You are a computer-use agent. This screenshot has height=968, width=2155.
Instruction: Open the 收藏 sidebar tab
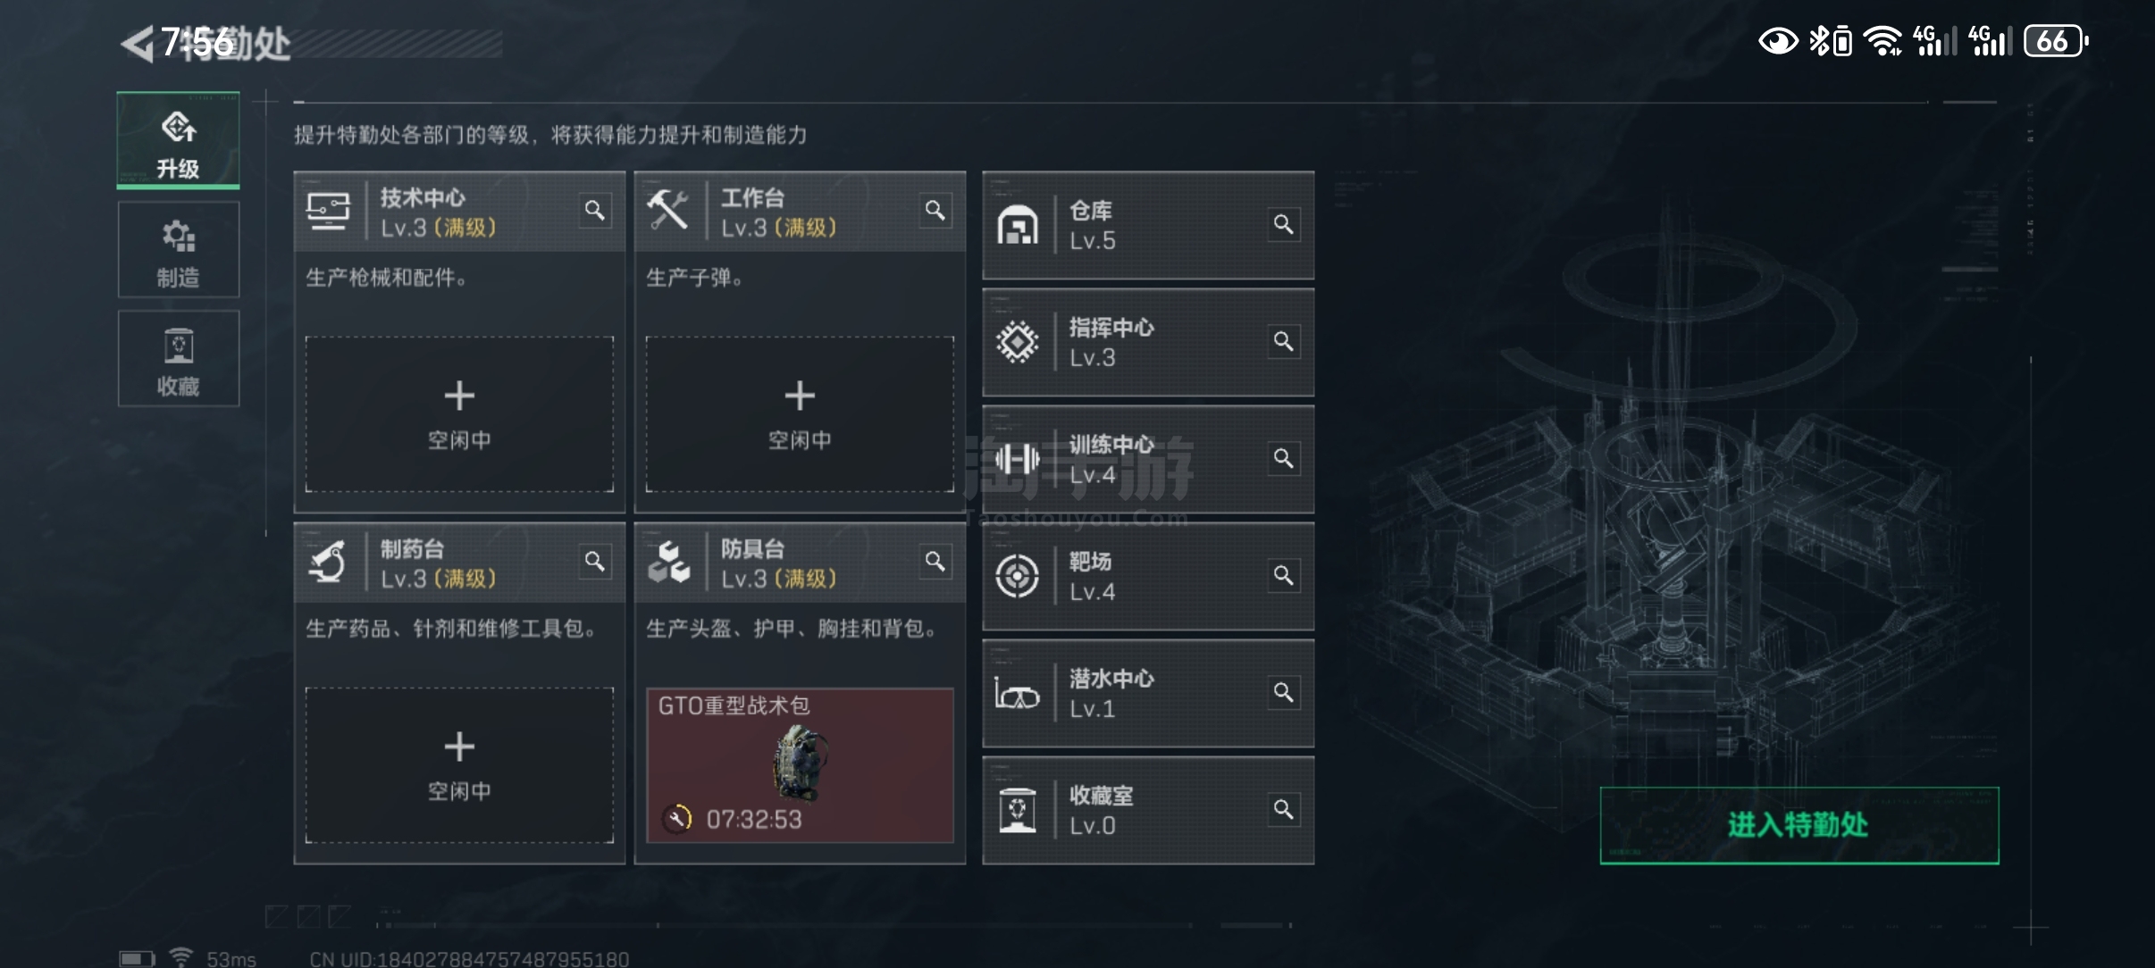179,359
